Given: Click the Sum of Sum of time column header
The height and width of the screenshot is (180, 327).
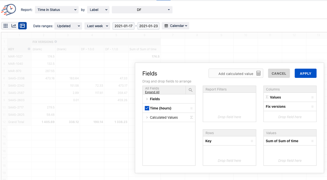Looking at the screenshot, I should click(x=145, y=49).
